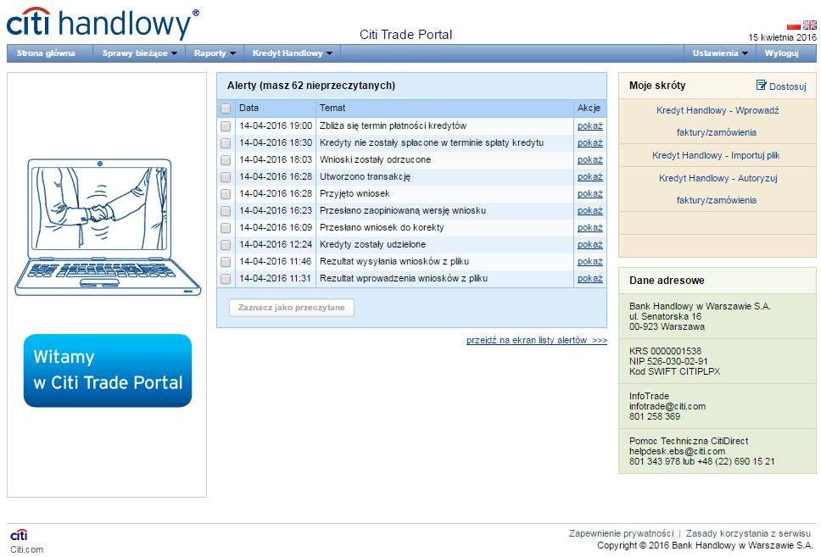Click pokaż for 'Przesłano zaopiniowaną wersję wniosku'
This screenshot has height=557, width=821.
pos(590,210)
